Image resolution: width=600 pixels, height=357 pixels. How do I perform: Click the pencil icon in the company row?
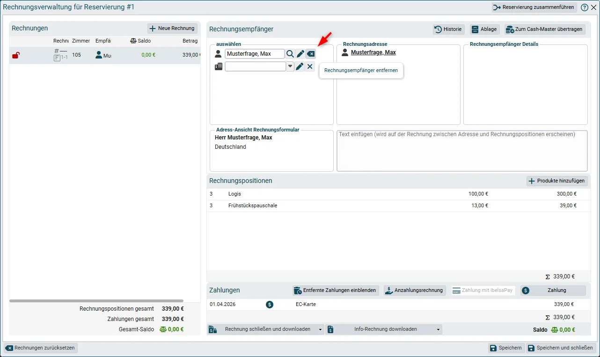click(300, 66)
